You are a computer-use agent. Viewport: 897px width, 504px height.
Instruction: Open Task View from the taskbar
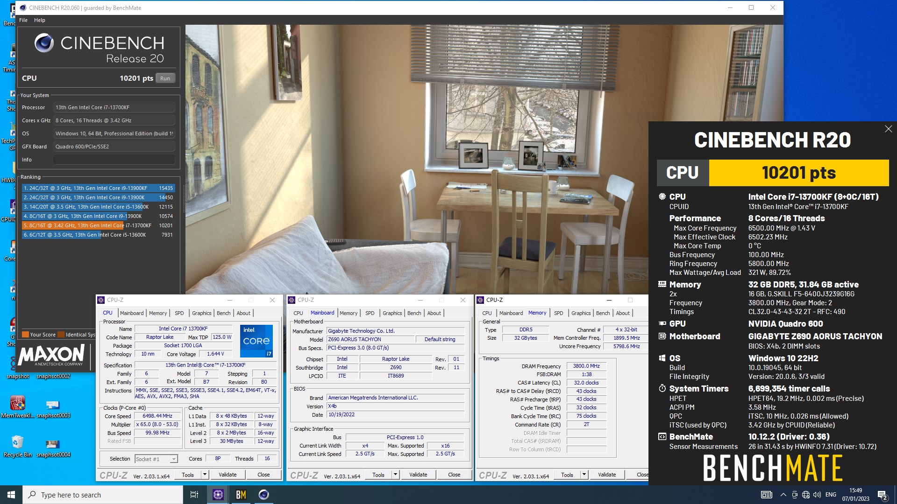point(194,495)
